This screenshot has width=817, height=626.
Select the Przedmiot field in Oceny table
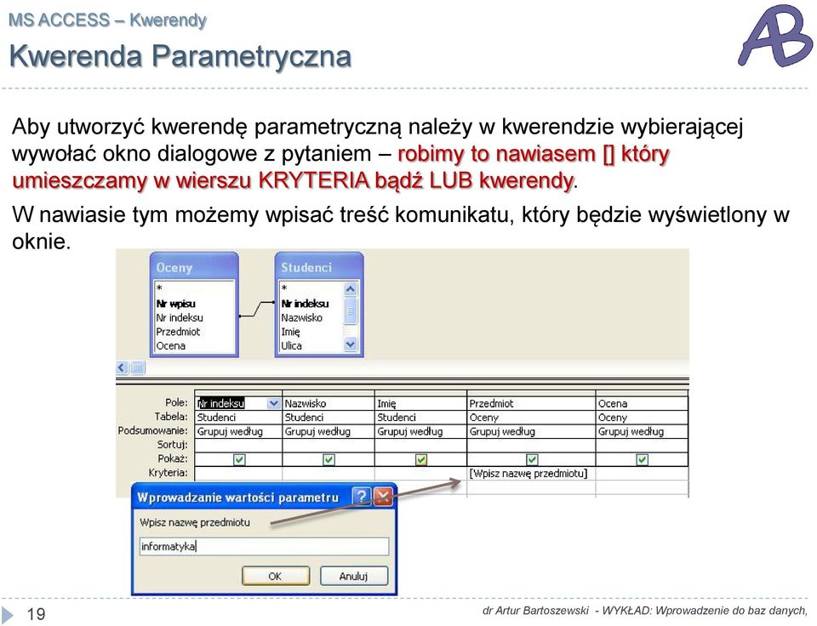pos(178,332)
